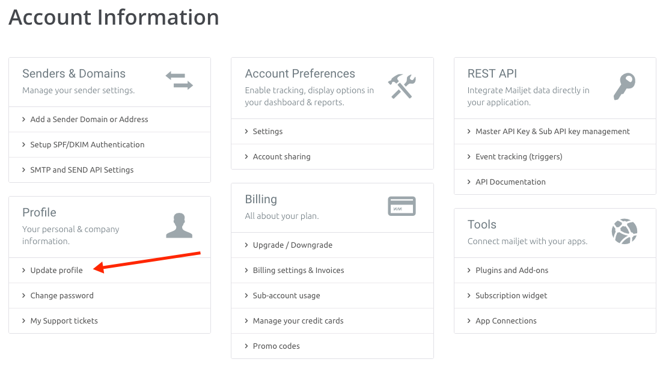Click 'All about your plan.' text
This screenshot has height=365, width=666.
(281, 216)
